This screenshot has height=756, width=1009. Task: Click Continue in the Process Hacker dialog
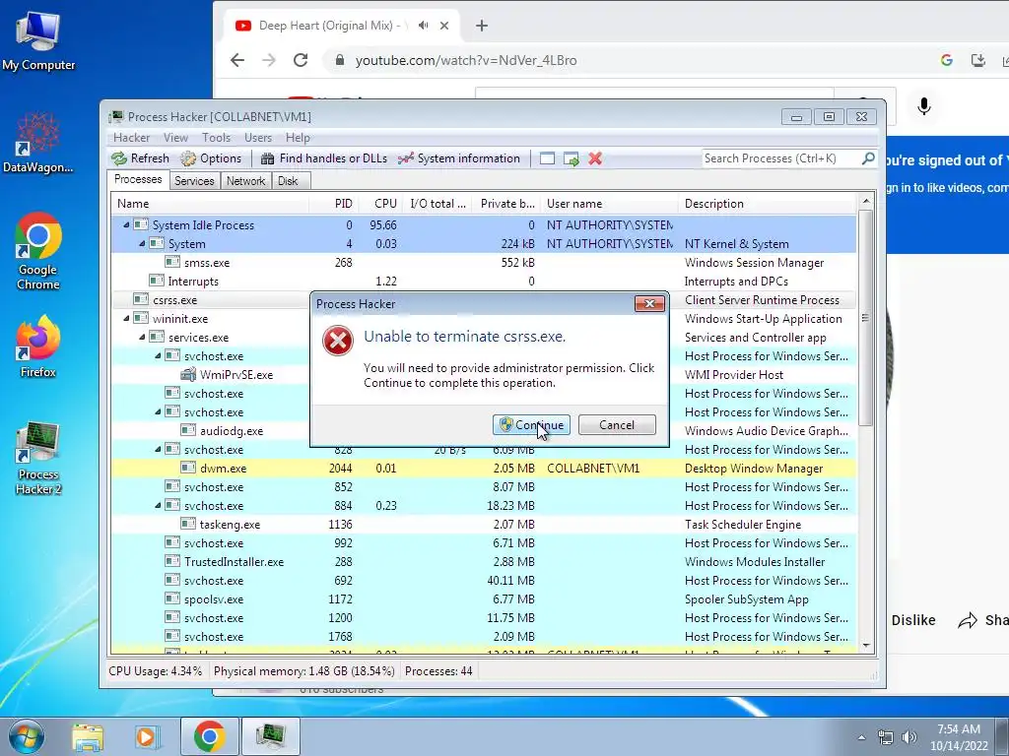coord(531,425)
